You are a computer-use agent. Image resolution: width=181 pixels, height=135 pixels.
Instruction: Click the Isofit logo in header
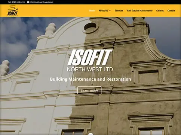13,11
